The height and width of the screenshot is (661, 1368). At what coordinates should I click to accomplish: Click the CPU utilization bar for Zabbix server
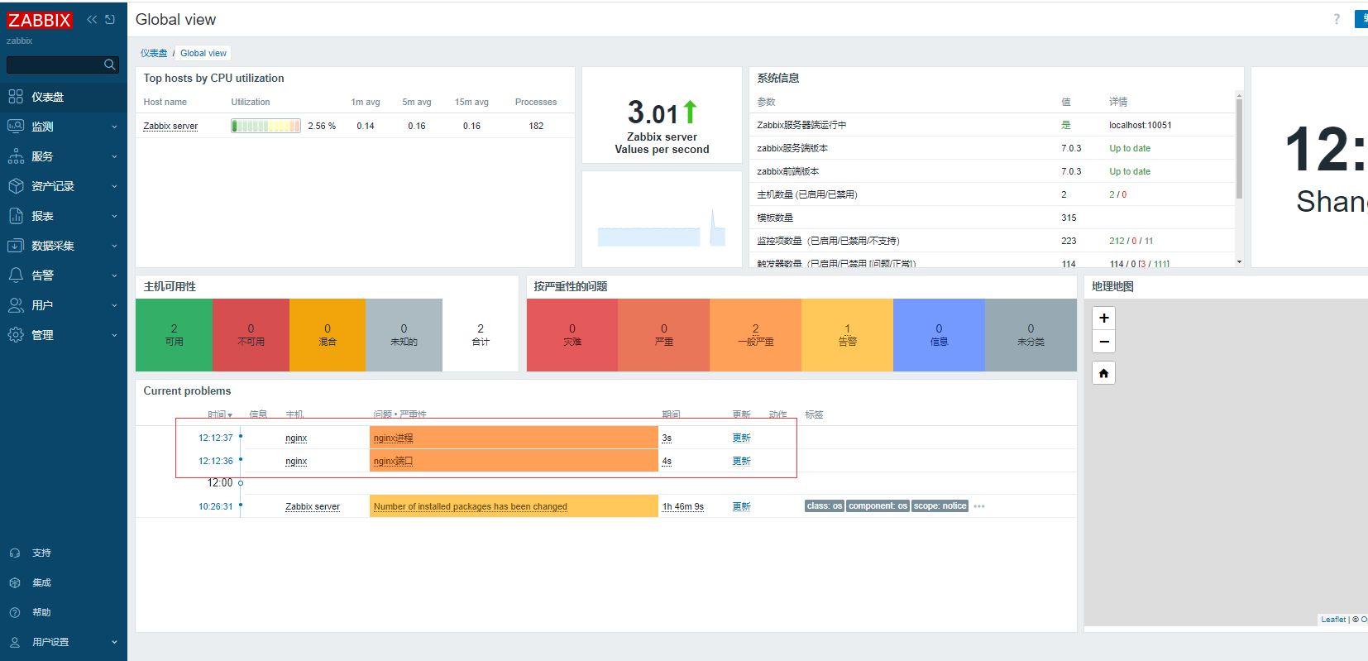tap(265, 126)
